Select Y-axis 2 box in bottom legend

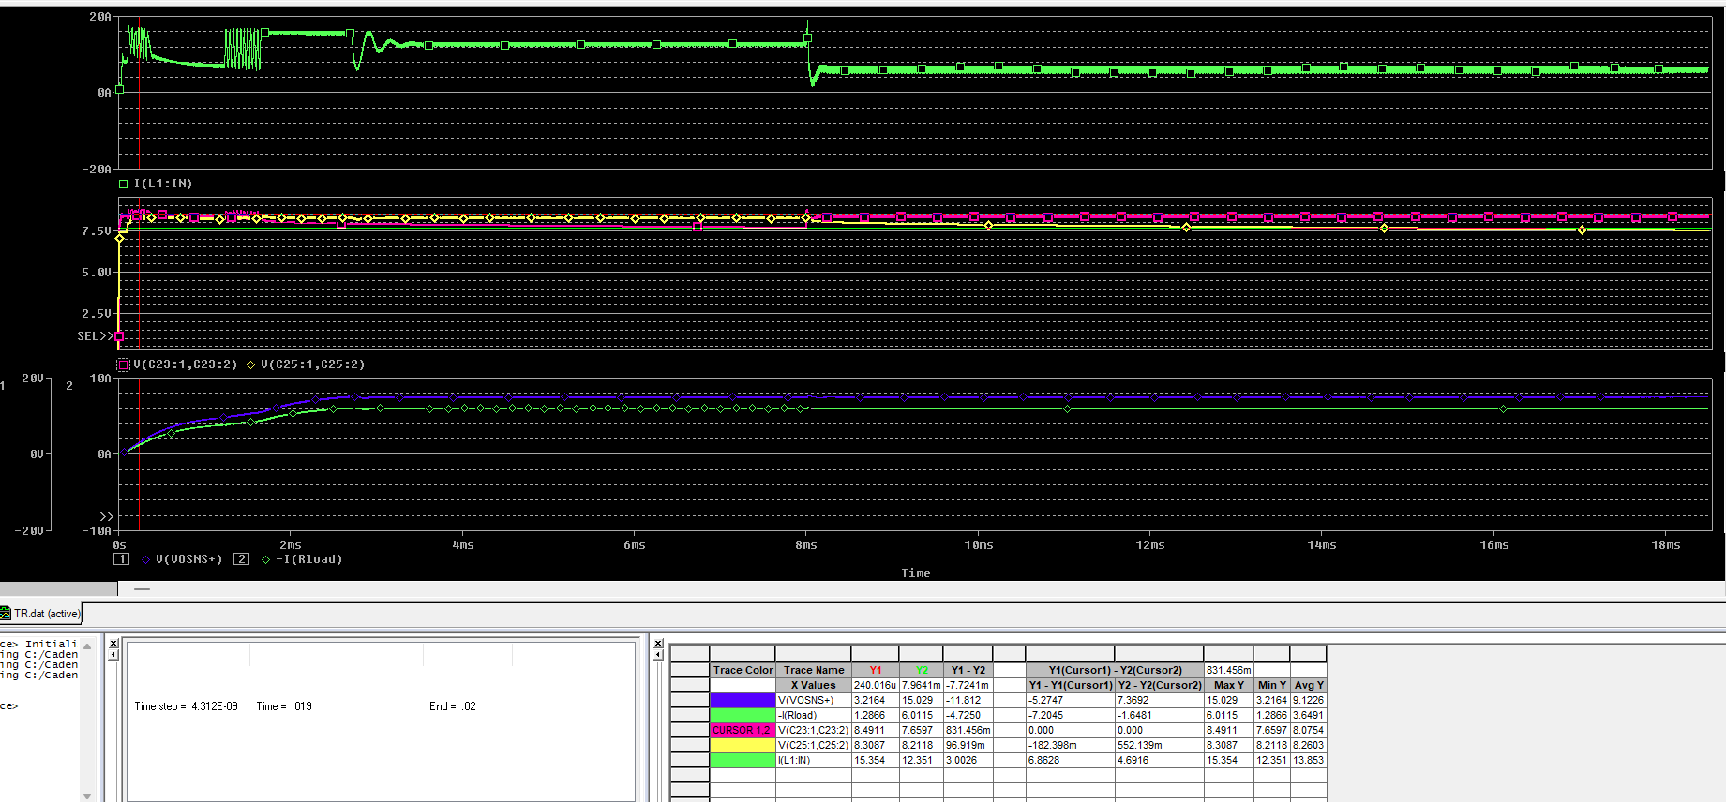point(241,559)
